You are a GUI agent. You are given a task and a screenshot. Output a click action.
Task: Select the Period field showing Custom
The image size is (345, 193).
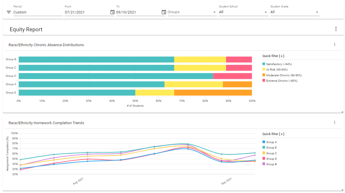[x=38, y=12]
